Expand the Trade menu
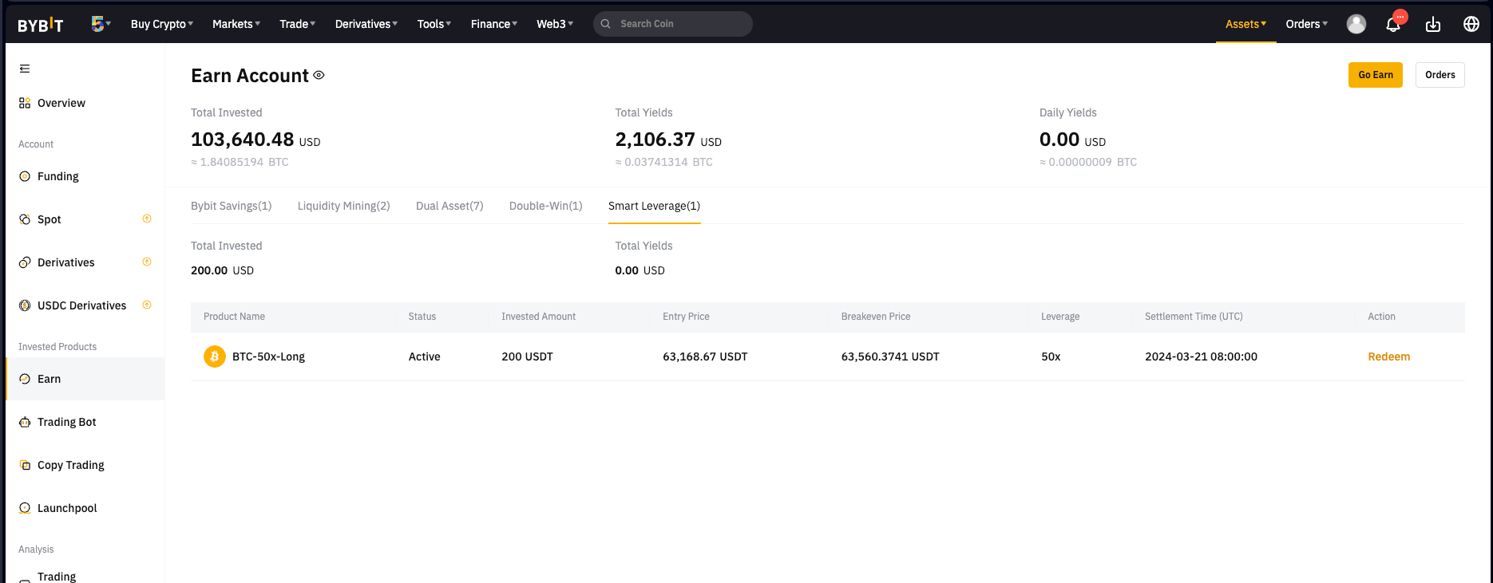The width and height of the screenshot is (1493, 583). [x=298, y=24]
